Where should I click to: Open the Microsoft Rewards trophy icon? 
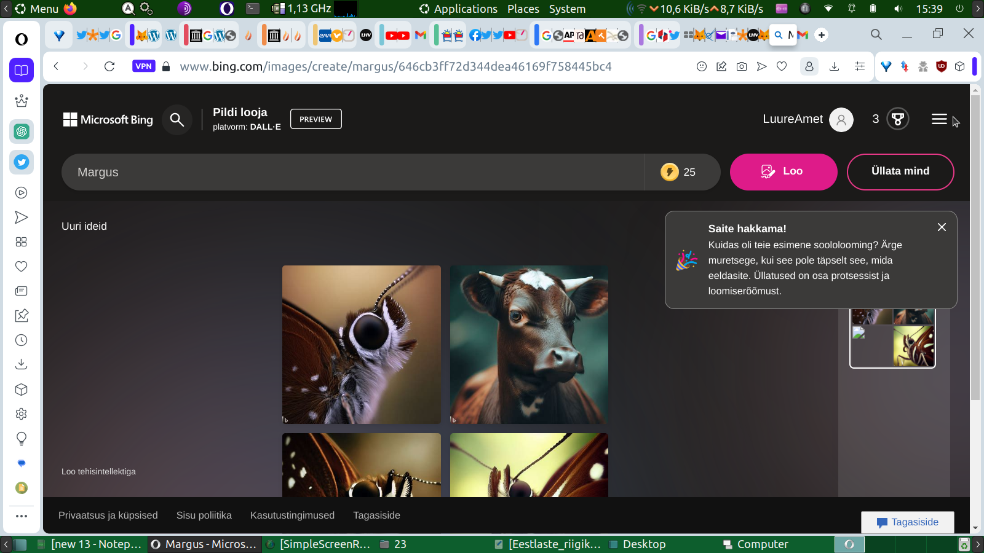[898, 119]
